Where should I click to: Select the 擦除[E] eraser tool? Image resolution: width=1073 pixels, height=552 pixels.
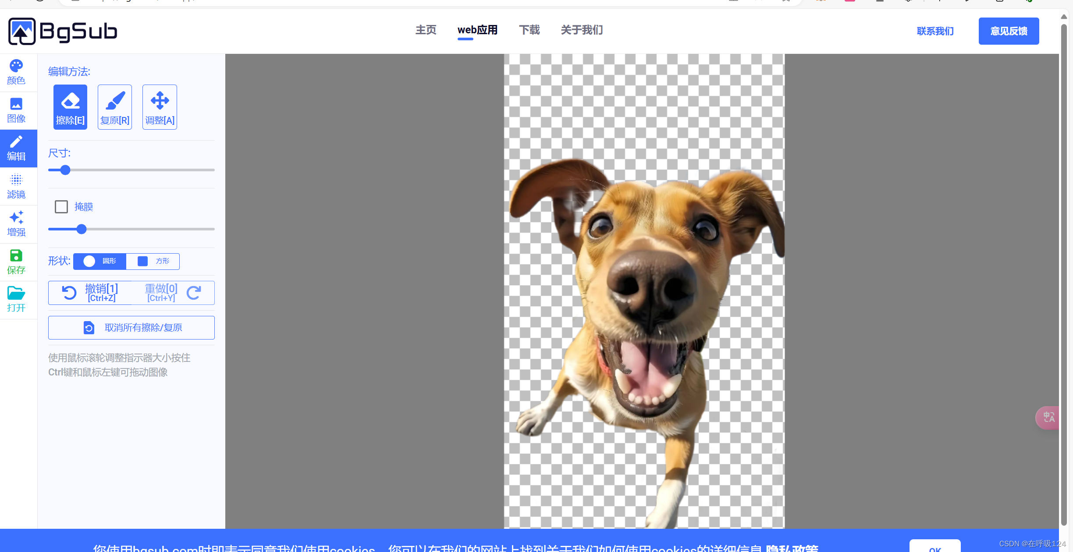pos(70,107)
